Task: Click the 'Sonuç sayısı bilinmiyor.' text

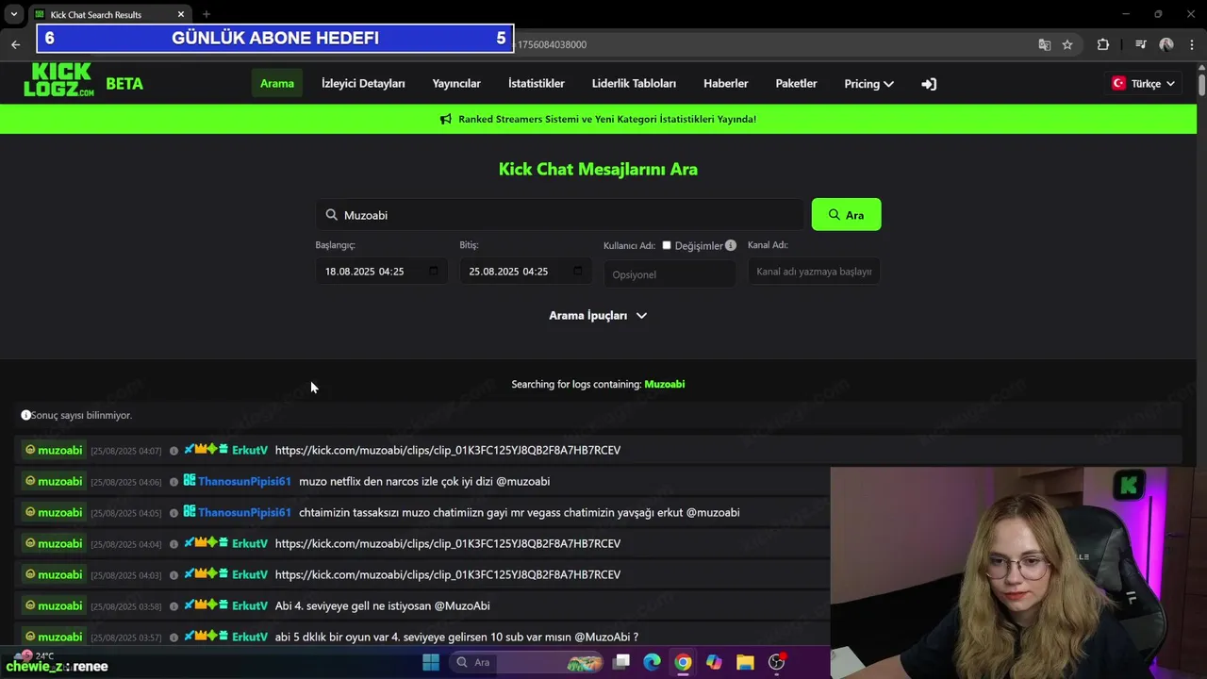Action: 82,416
